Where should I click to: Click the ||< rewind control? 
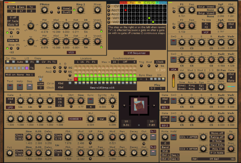pyautogui.click(x=159, y=75)
